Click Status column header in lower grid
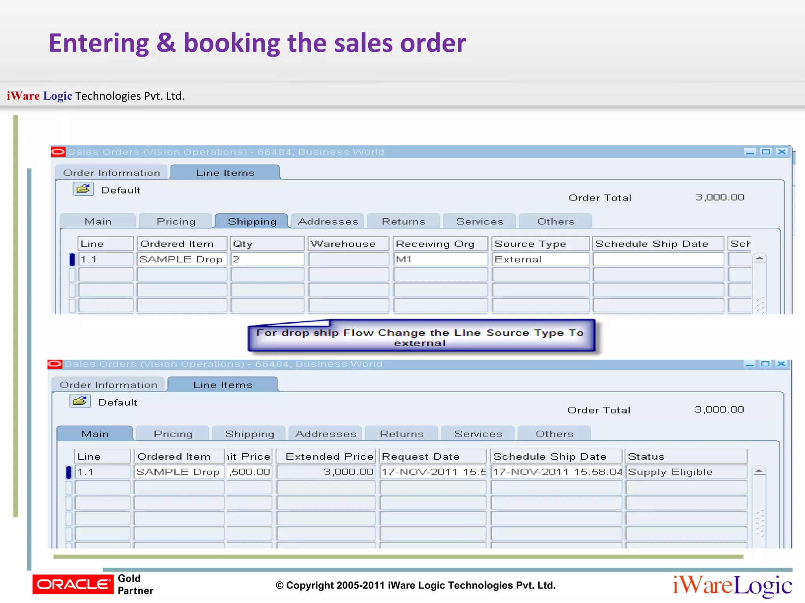The height and width of the screenshot is (603, 805). coord(686,456)
